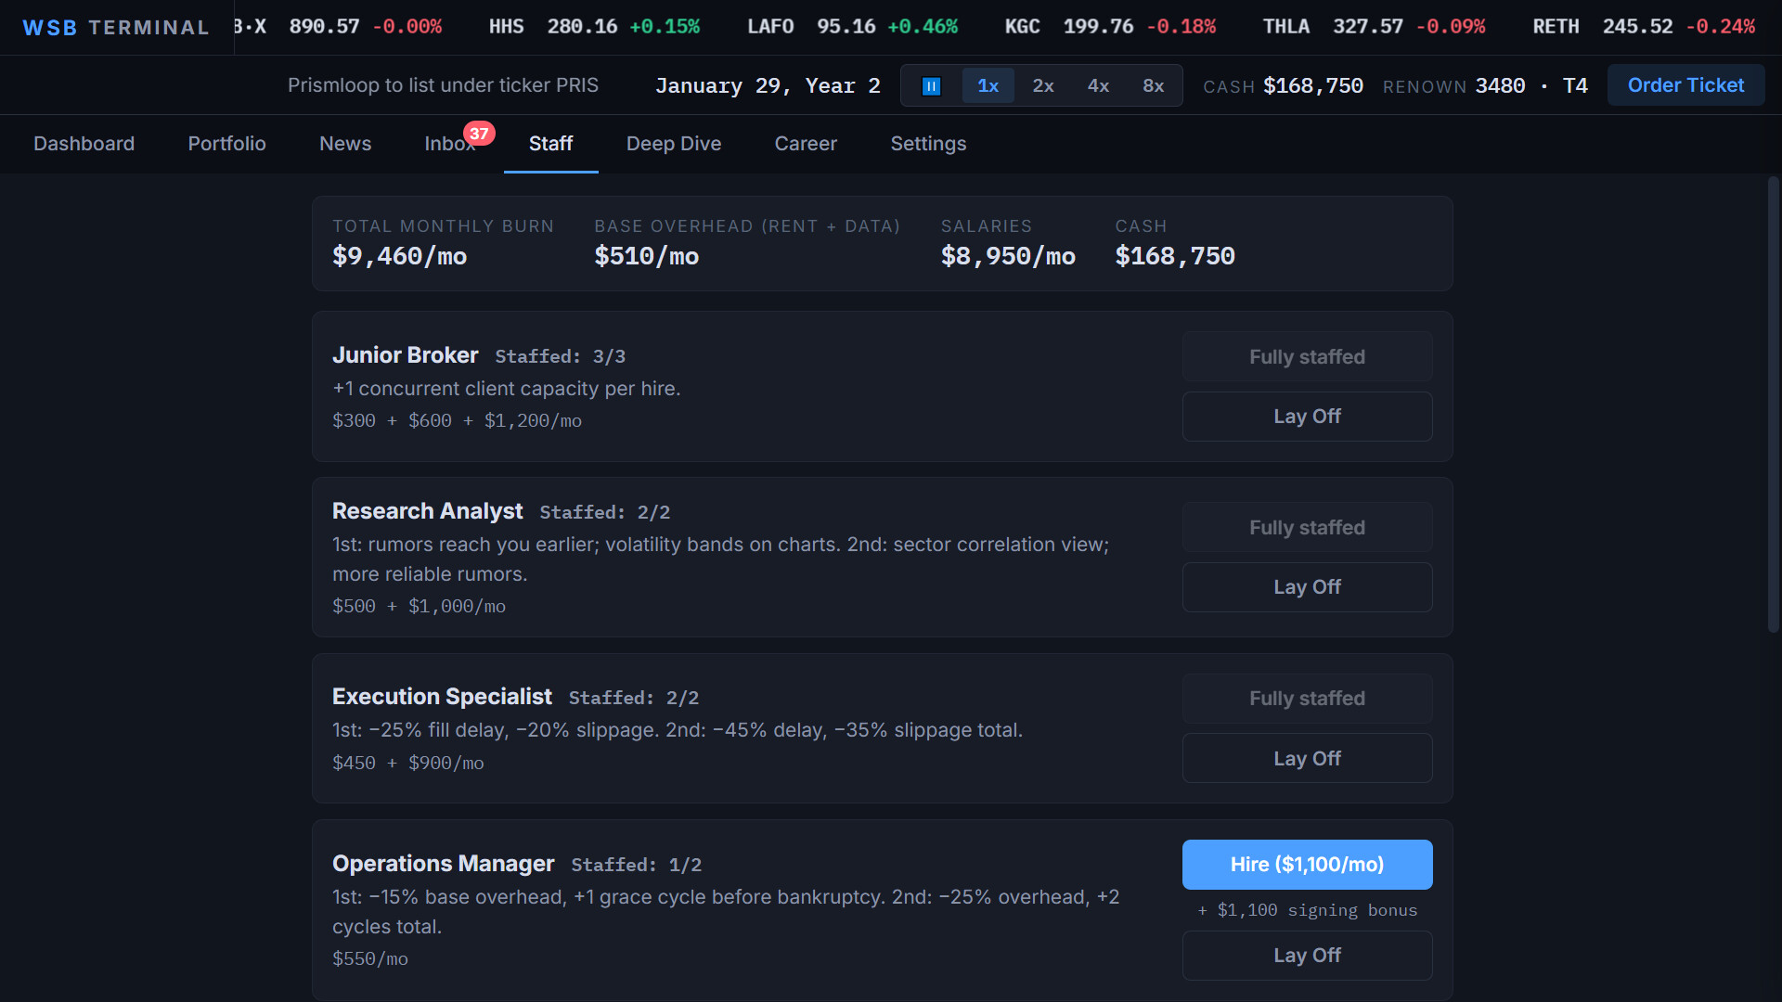Click the Total Monthly Burn $9,460/mo value
The image size is (1782, 1002).
(400, 256)
